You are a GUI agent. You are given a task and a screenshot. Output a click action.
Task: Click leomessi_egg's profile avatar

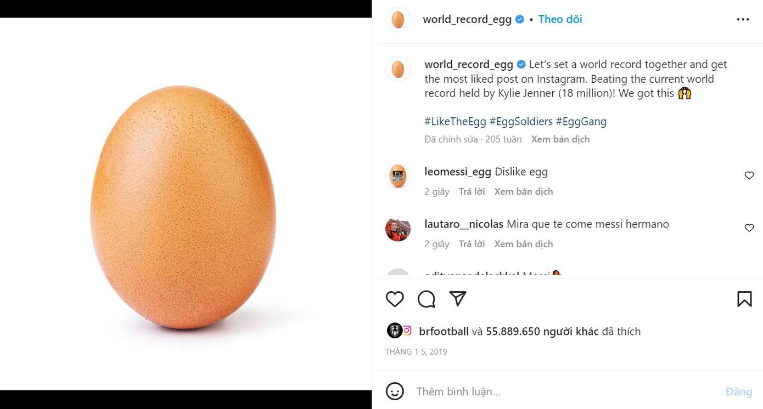(x=397, y=176)
